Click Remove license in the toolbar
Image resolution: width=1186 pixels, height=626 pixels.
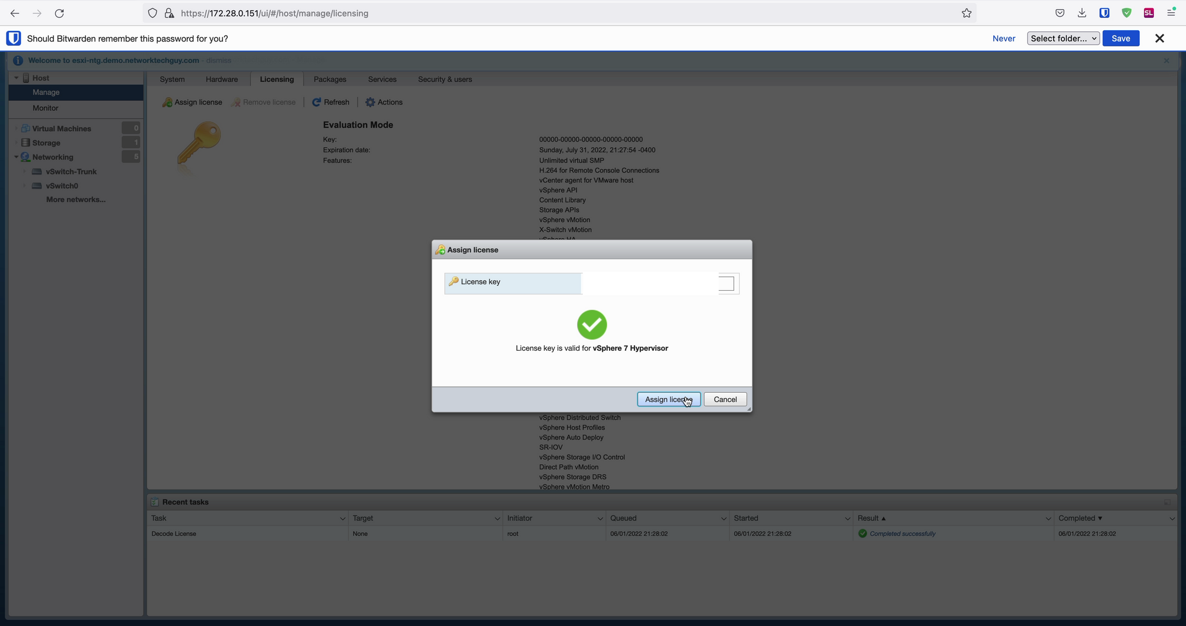click(x=263, y=102)
